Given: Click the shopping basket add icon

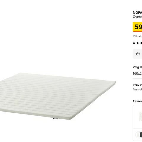Looking at the screenshot, I should pyautogui.click(x=138, y=54).
